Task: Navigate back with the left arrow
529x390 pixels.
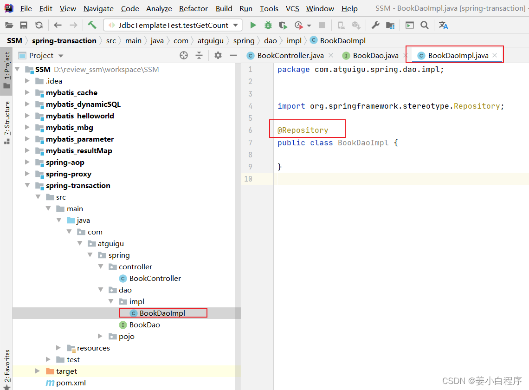Action: coord(58,26)
